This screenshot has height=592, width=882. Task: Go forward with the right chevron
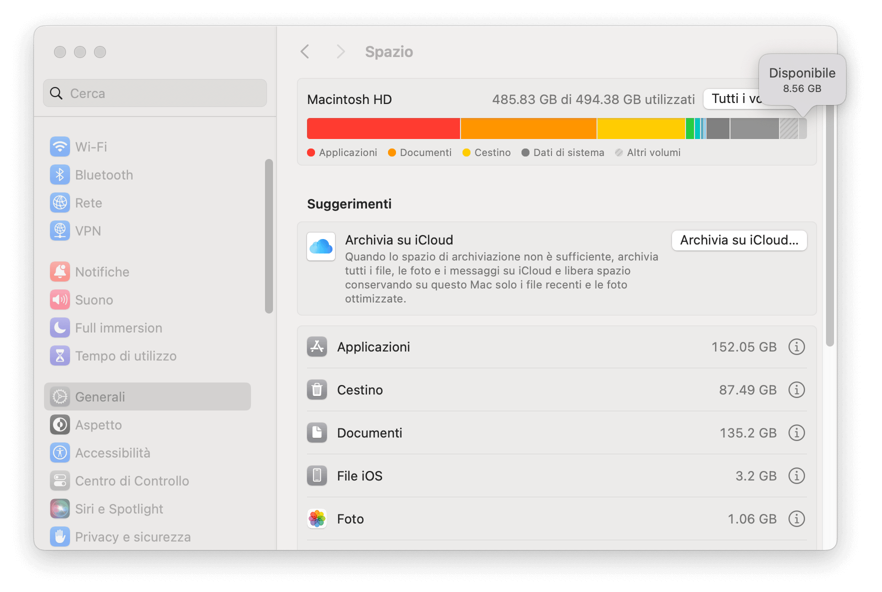coord(341,51)
